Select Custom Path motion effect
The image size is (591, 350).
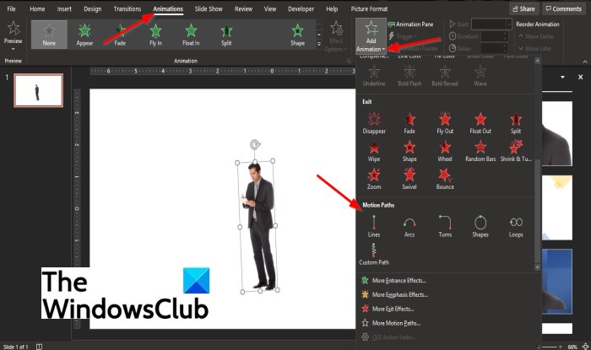(x=373, y=254)
